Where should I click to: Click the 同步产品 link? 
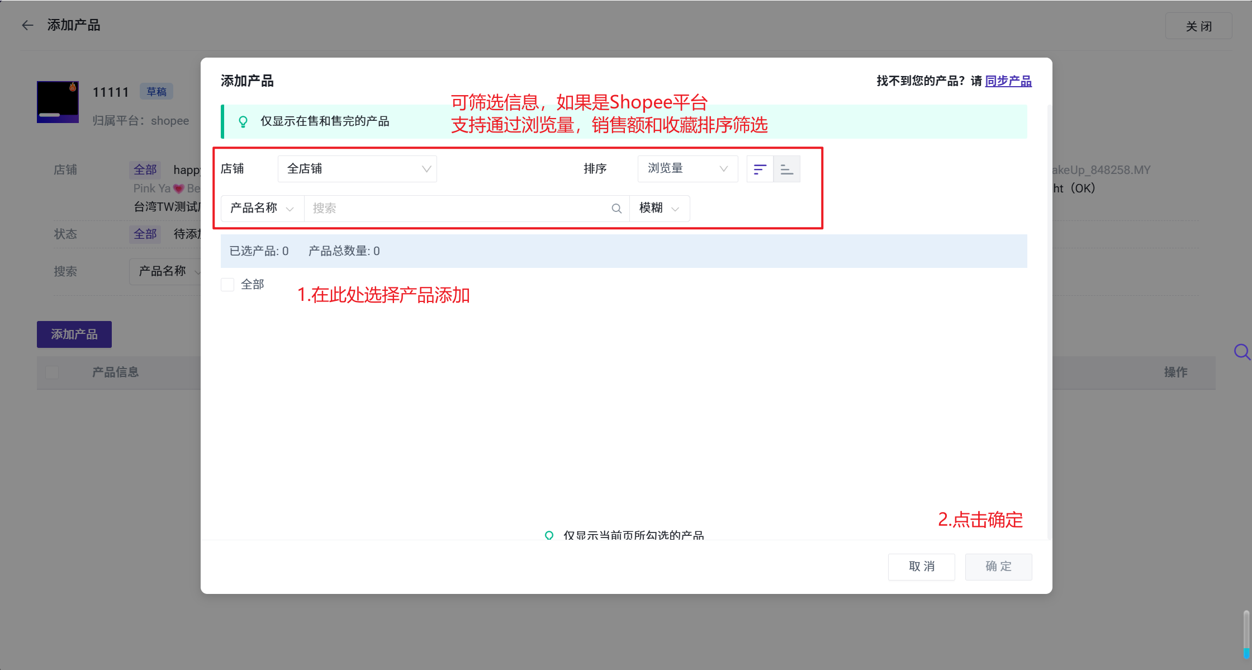[x=1008, y=81]
